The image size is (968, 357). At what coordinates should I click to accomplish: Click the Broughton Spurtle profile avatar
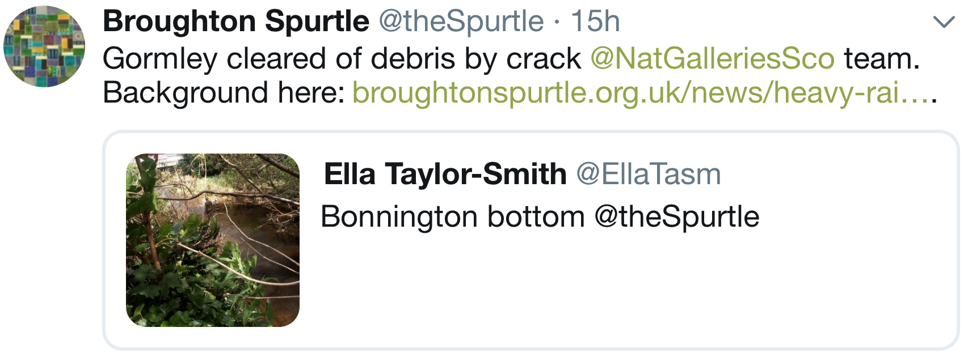44,46
